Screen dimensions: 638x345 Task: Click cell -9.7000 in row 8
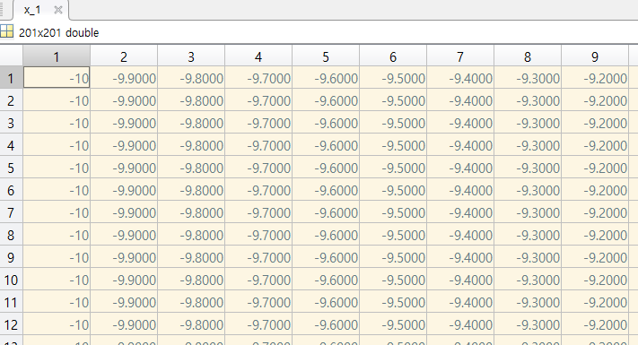[258, 235]
